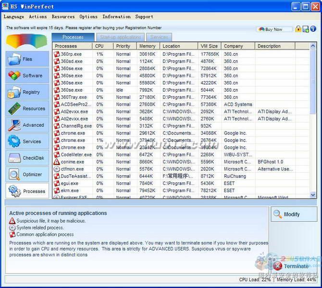
Task: Open the Language menu
Action: tap(14, 17)
